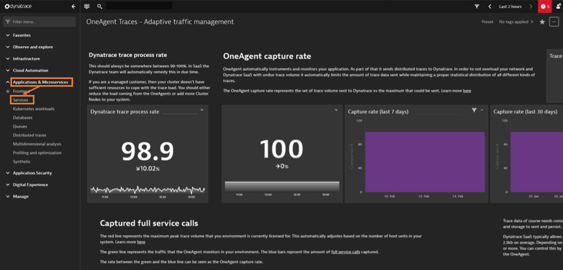Image resolution: width=563 pixels, height=270 pixels.
Task: Click the 100 capture rate value
Action: click(x=281, y=149)
